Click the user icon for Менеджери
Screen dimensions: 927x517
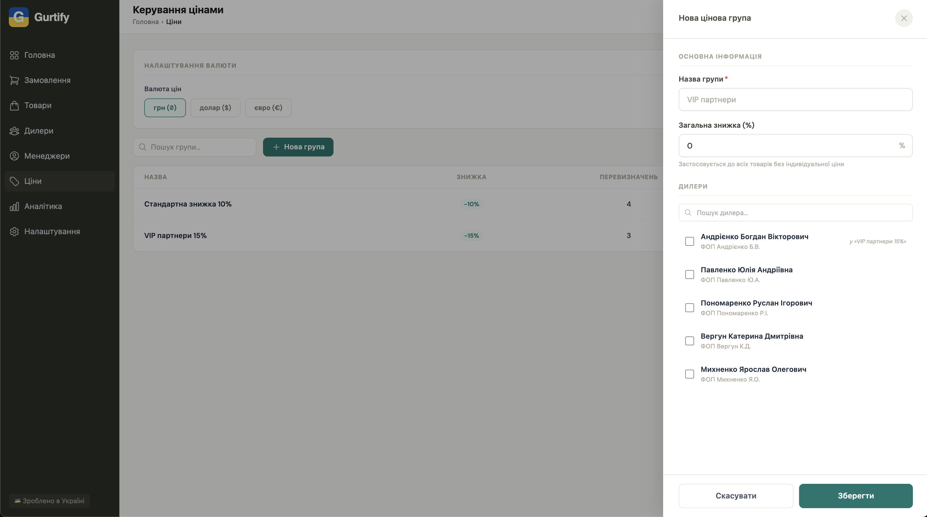(x=14, y=156)
